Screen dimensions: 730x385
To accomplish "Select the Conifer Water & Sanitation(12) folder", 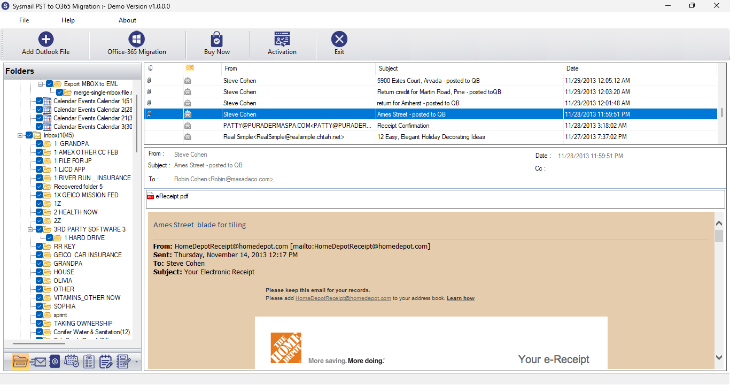I will (x=91, y=332).
